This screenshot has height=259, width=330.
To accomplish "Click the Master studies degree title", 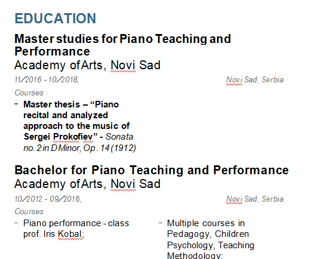I will 123,45.
